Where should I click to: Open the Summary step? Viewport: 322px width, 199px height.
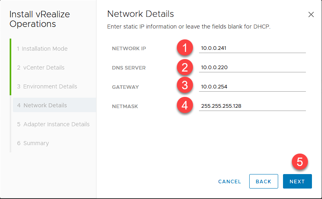[x=33, y=143]
